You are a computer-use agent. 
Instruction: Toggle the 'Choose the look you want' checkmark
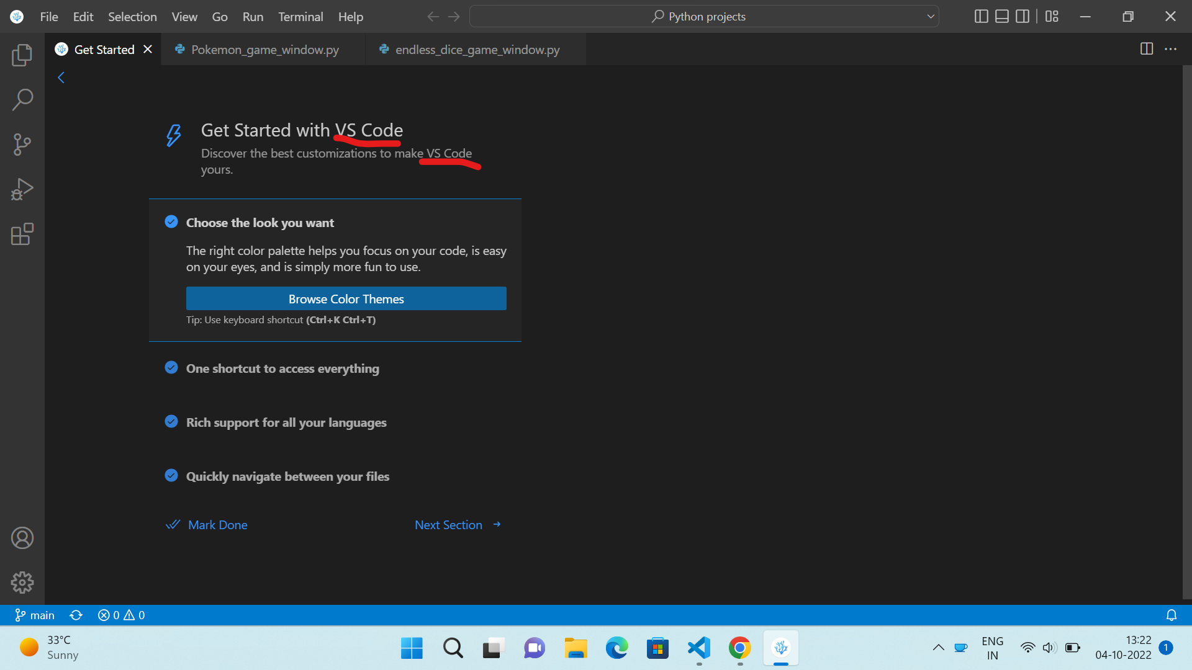click(171, 222)
